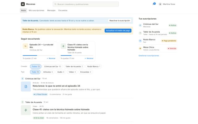The image size is (198, 124).
Task: Go to the Inicio tab
Action: pyautogui.click(x=24, y=10)
